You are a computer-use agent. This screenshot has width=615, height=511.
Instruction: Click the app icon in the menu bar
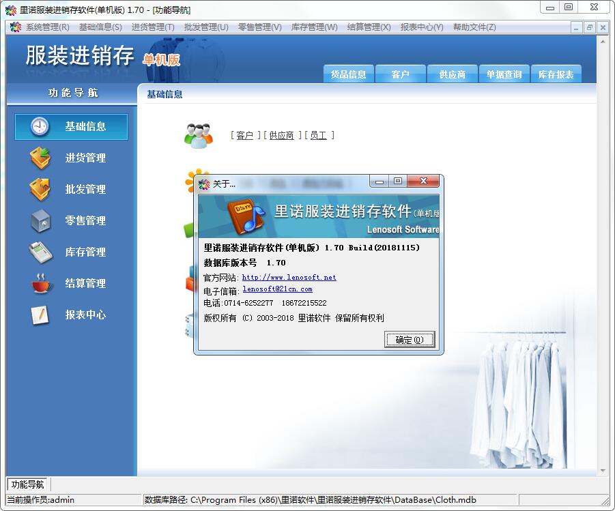[x=16, y=27]
